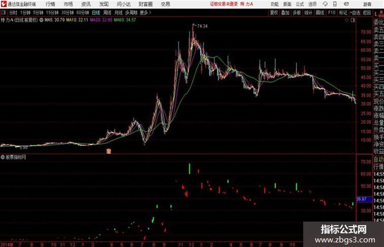The image size is (384, 247).
Task: Click the 自选 watchlist toolbar button
Action: [355, 13]
